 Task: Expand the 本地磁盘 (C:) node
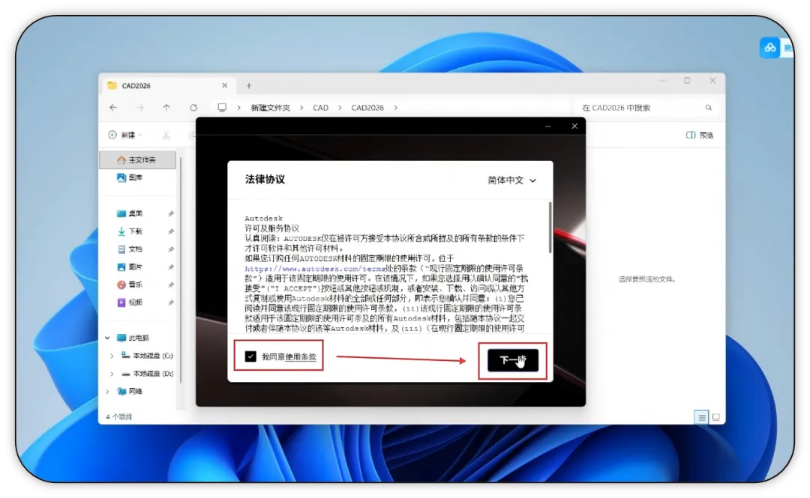tap(112, 356)
